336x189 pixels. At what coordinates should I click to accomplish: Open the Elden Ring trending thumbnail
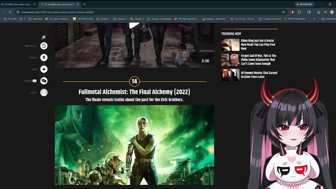[x=230, y=45]
